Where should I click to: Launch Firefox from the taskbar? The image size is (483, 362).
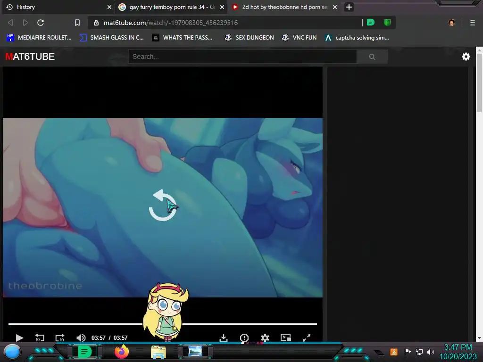point(122,352)
